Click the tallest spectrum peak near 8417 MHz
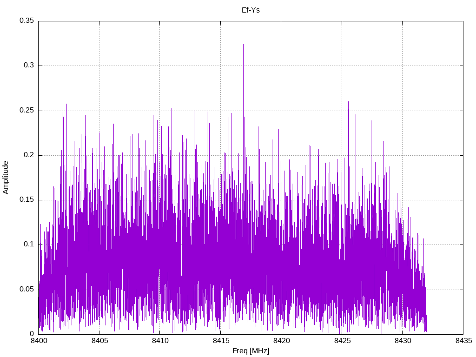The image size is (476, 357). pyautogui.click(x=243, y=46)
